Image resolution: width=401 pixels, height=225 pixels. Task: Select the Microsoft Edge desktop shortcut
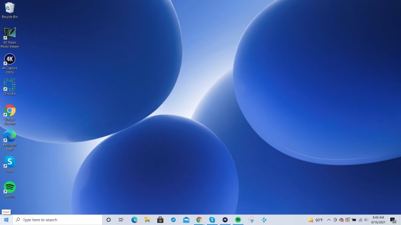click(x=10, y=140)
